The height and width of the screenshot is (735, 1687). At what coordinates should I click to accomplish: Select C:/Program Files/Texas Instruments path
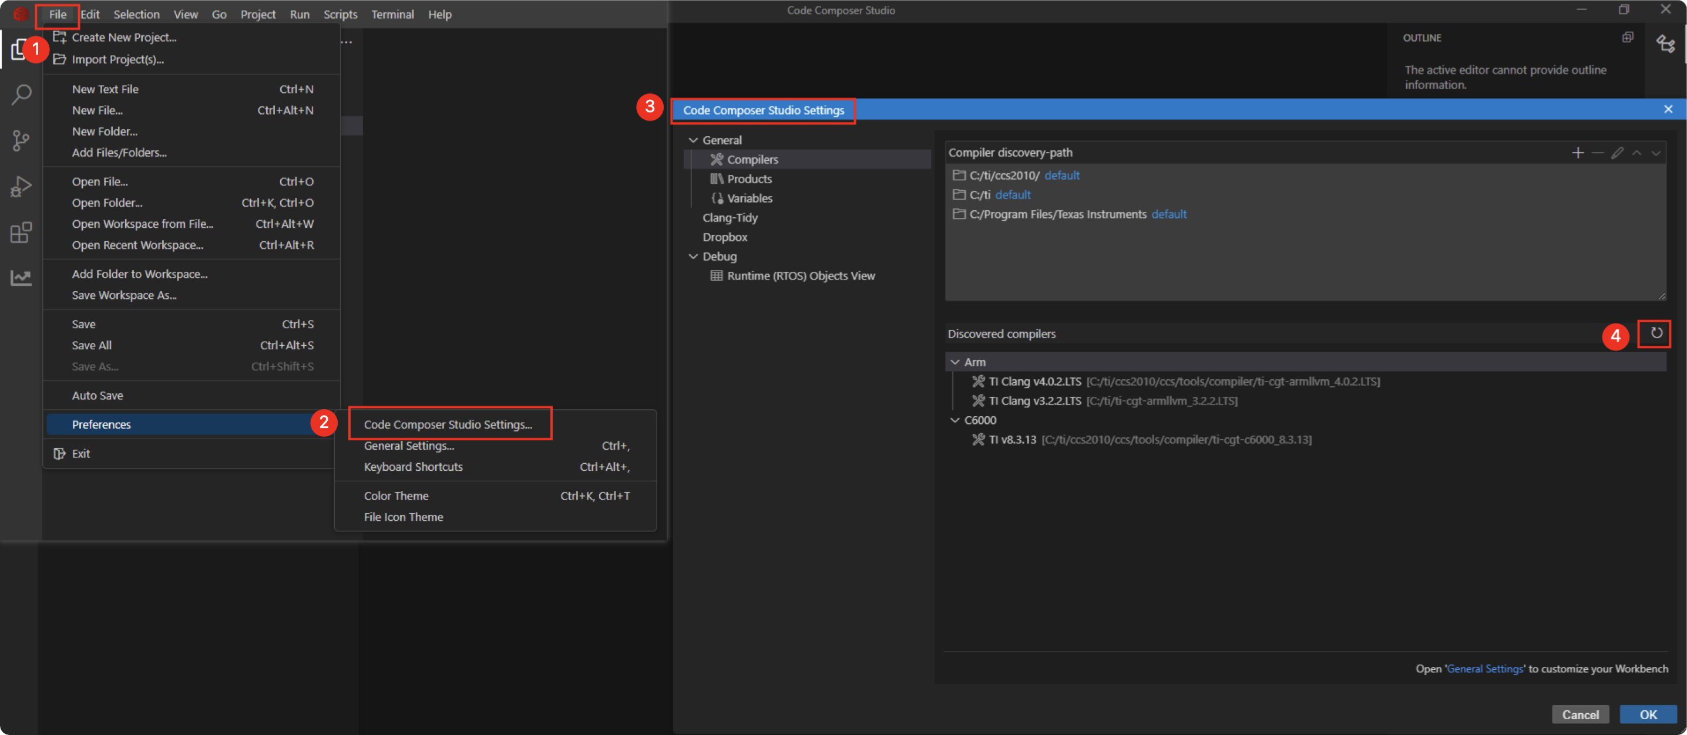pos(1307,214)
